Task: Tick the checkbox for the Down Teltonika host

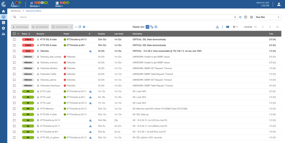Action: pos(14,51)
